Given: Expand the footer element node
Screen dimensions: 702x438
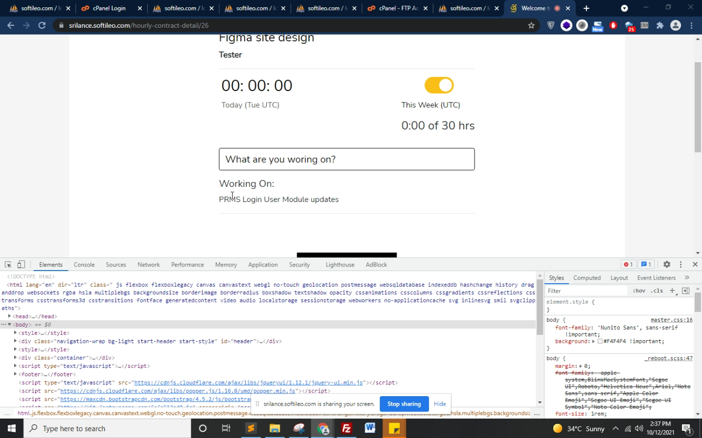Looking at the screenshot, I should pos(15,374).
